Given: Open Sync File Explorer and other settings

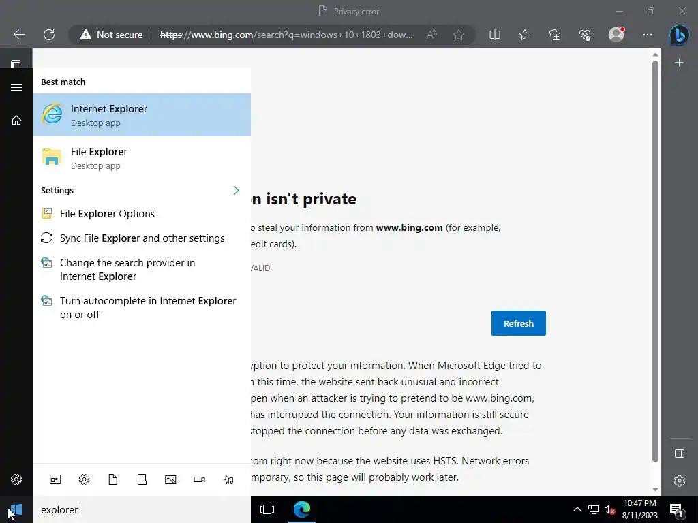Looking at the screenshot, I should click(x=142, y=238).
